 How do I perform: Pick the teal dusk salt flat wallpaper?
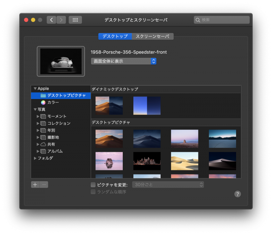tap(223, 139)
